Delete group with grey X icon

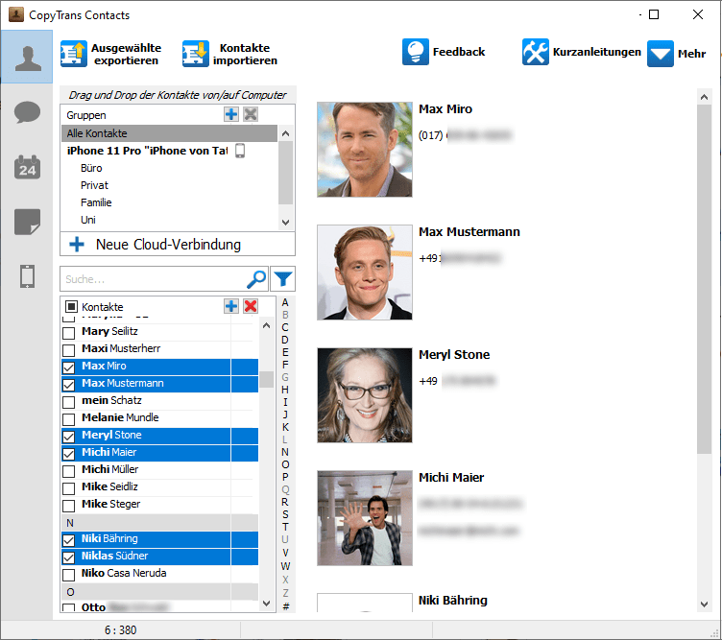tap(251, 114)
